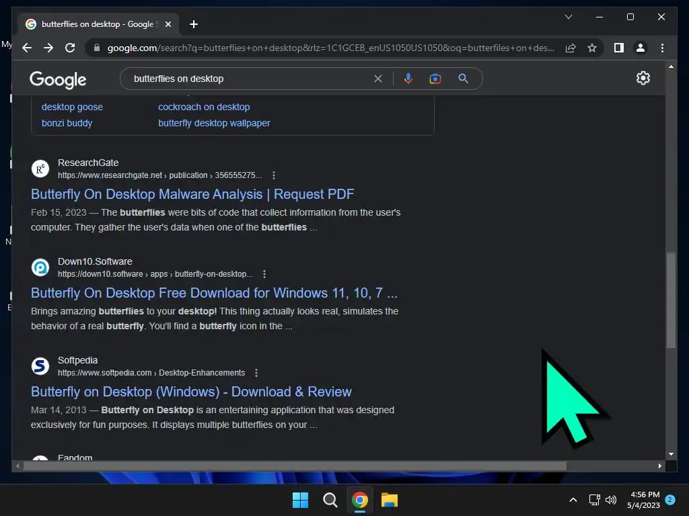Open Butterfly On Desktop Malware Analysis result
The height and width of the screenshot is (516, 689).
tap(192, 194)
